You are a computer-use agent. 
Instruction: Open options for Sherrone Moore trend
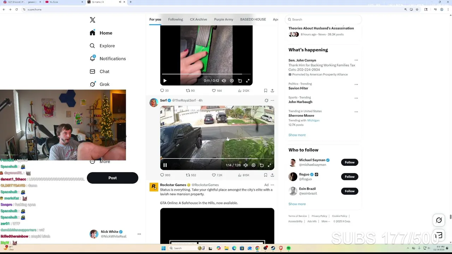click(x=356, y=112)
